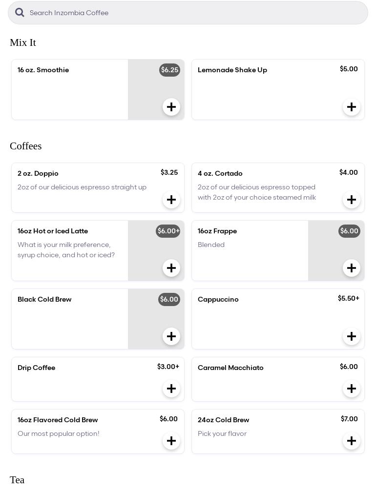This screenshot has width=376, height=493.
Task: Open the 16oz Frappe item name
Action: tap(217, 231)
